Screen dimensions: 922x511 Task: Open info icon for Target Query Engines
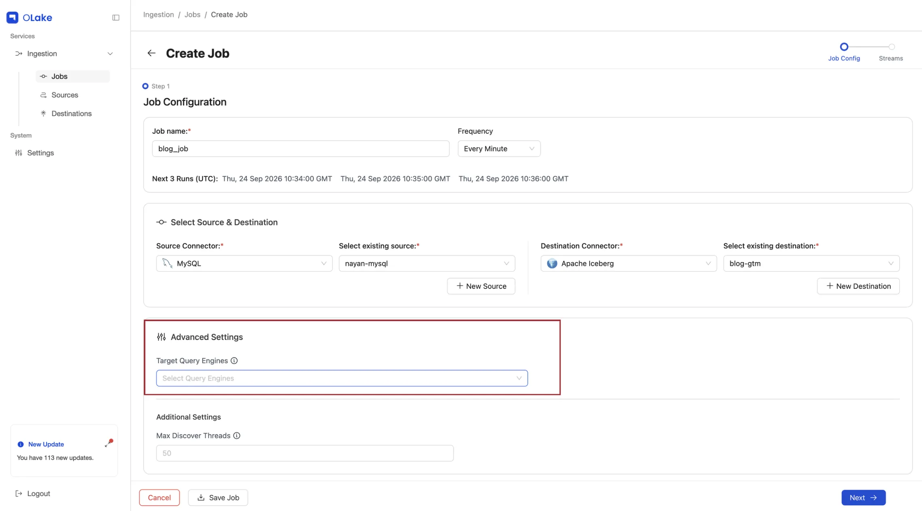coord(234,361)
